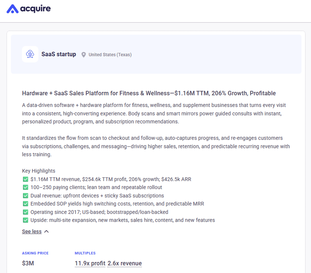Click the Acquire wordmark in the header
311x273 pixels.
pyautogui.click(x=35, y=9)
